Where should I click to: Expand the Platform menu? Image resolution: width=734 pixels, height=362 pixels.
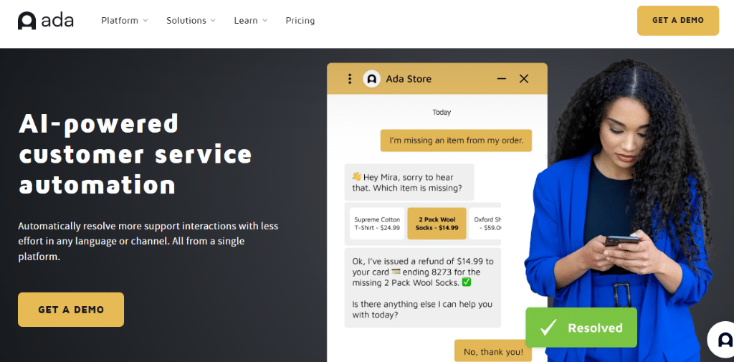pyautogui.click(x=125, y=21)
